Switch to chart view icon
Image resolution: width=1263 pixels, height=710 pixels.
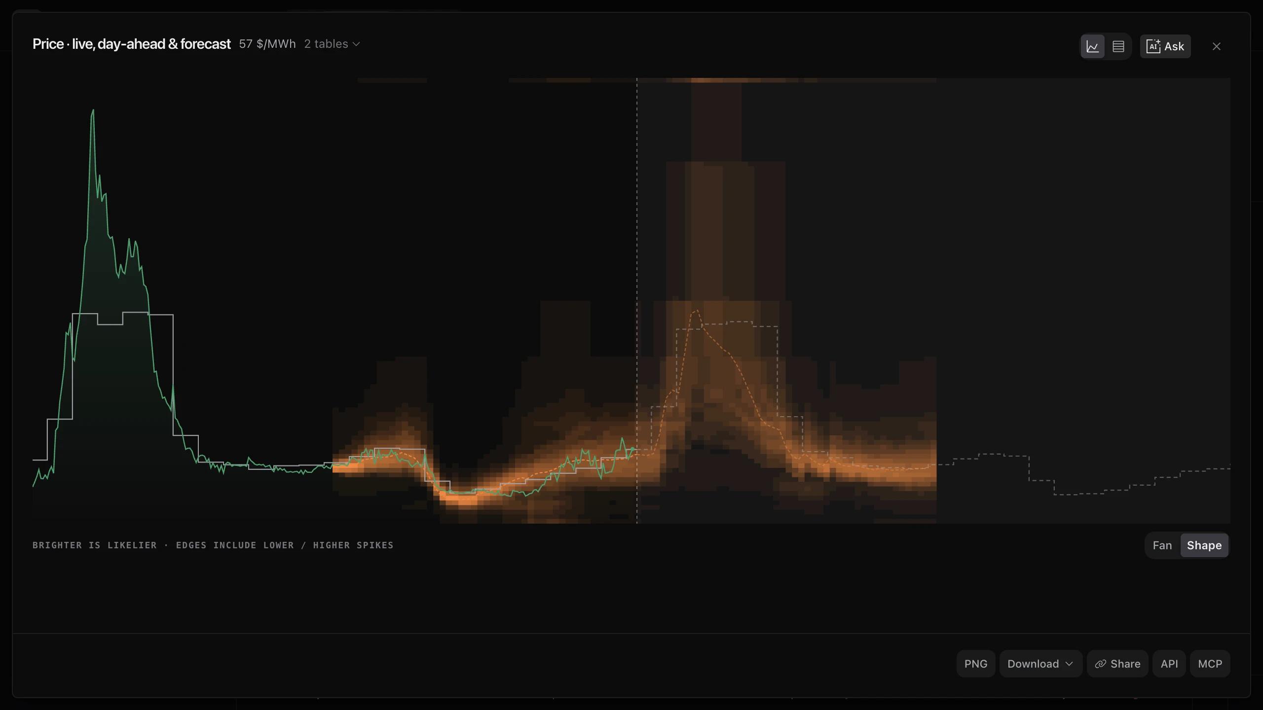point(1092,46)
